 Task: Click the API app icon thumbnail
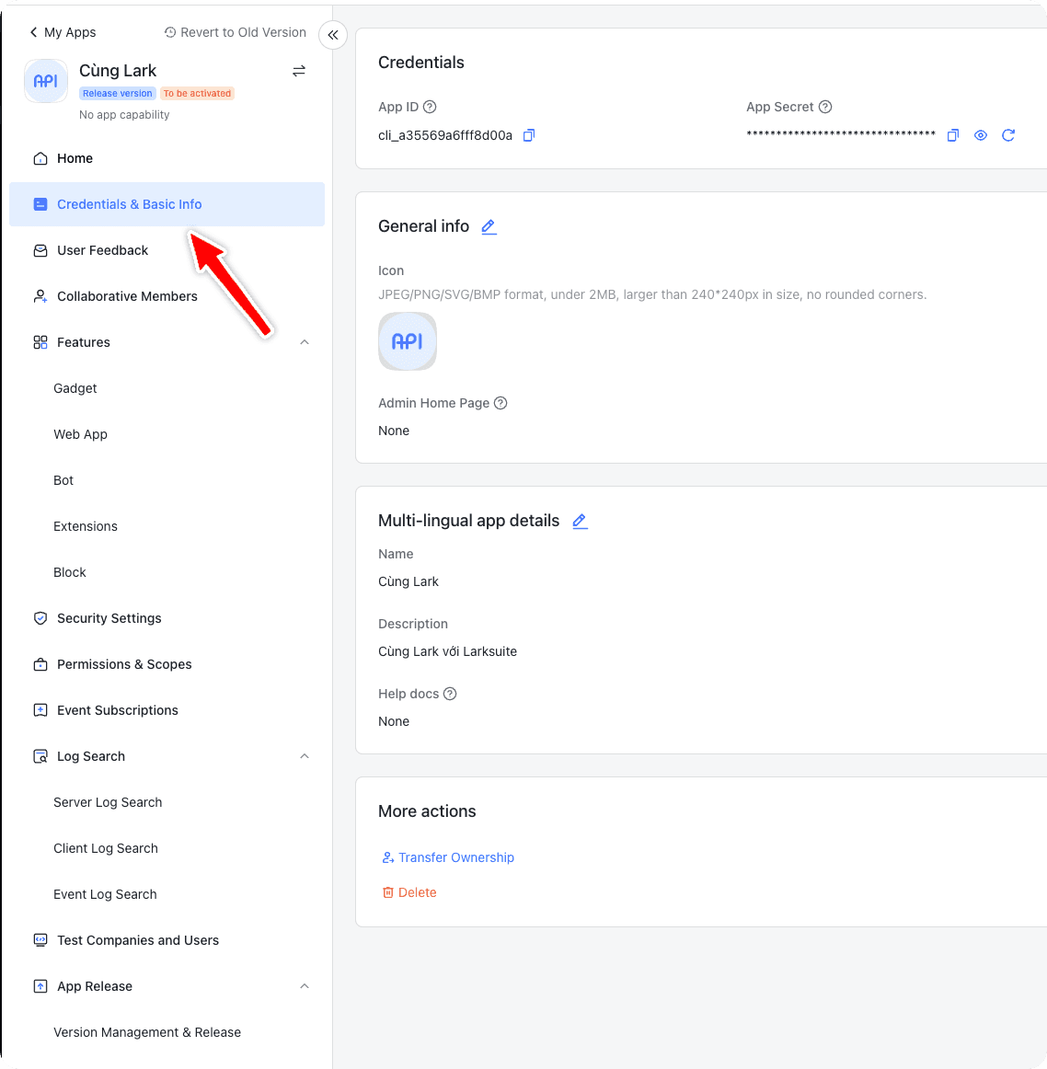[x=408, y=341]
